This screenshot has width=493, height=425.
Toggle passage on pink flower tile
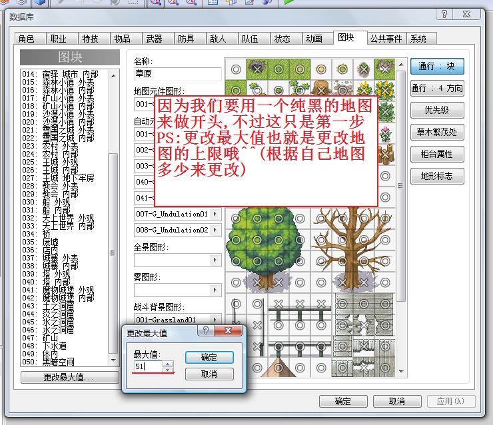385,133
